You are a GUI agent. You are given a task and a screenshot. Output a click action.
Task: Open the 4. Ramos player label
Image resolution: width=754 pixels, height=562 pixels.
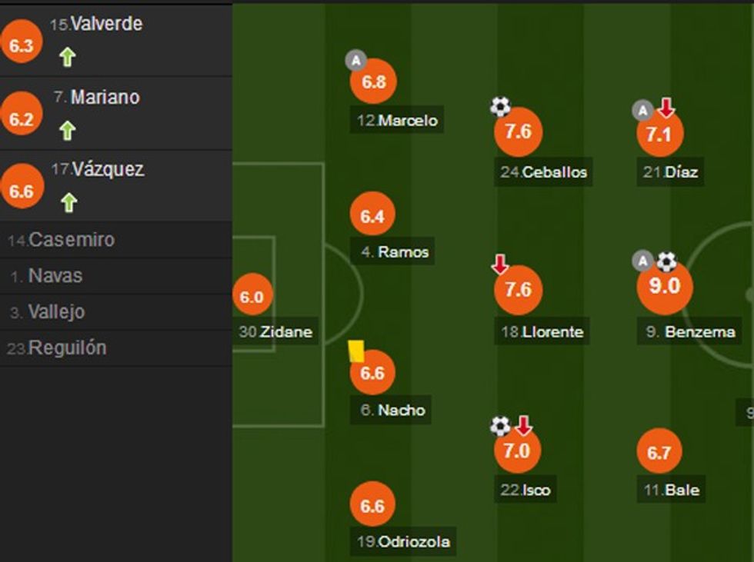coord(393,252)
